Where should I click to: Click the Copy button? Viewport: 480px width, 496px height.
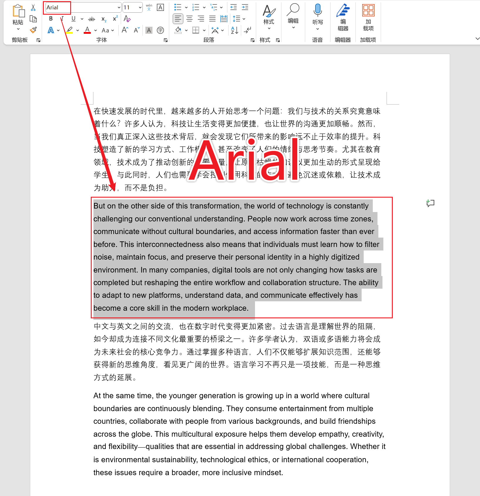33,19
